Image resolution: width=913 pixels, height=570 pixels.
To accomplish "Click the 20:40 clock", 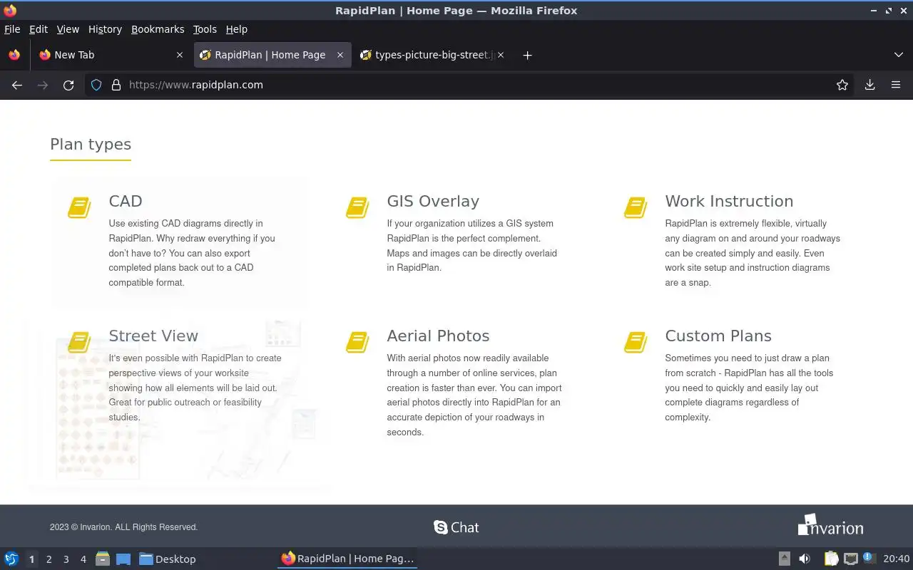I will click(x=896, y=559).
